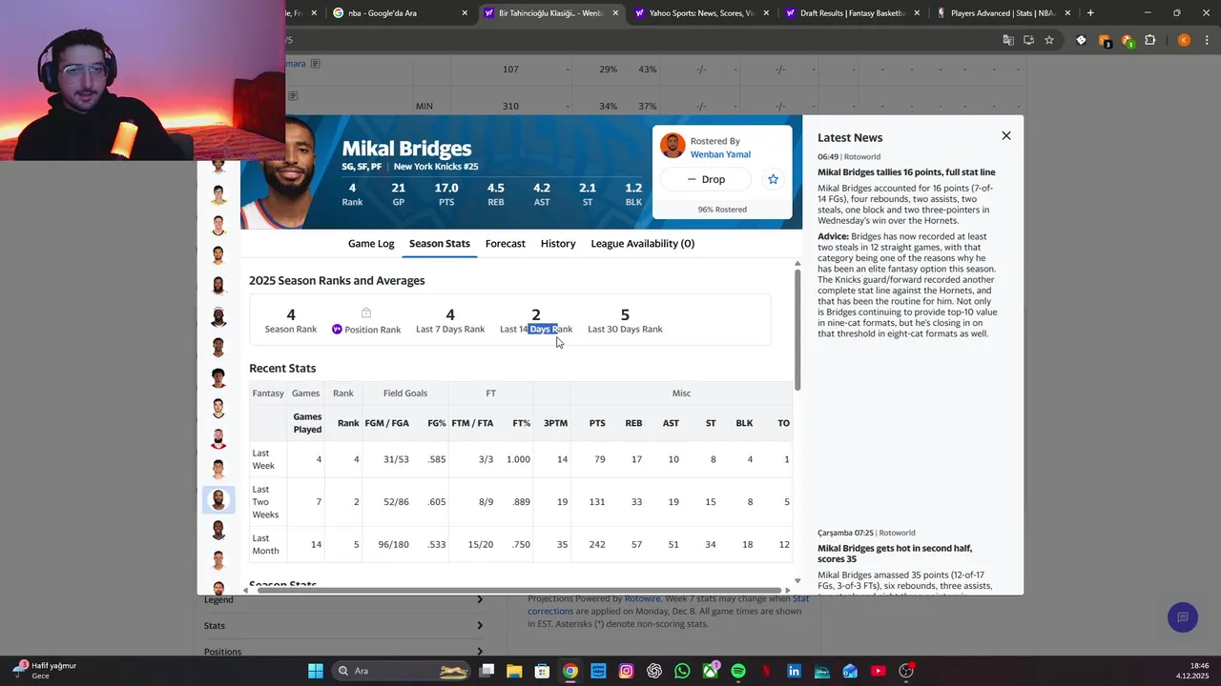Image resolution: width=1221 pixels, height=686 pixels.
Task: Add Mikal Bridges to watchlist star
Action: pyautogui.click(x=773, y=179)
